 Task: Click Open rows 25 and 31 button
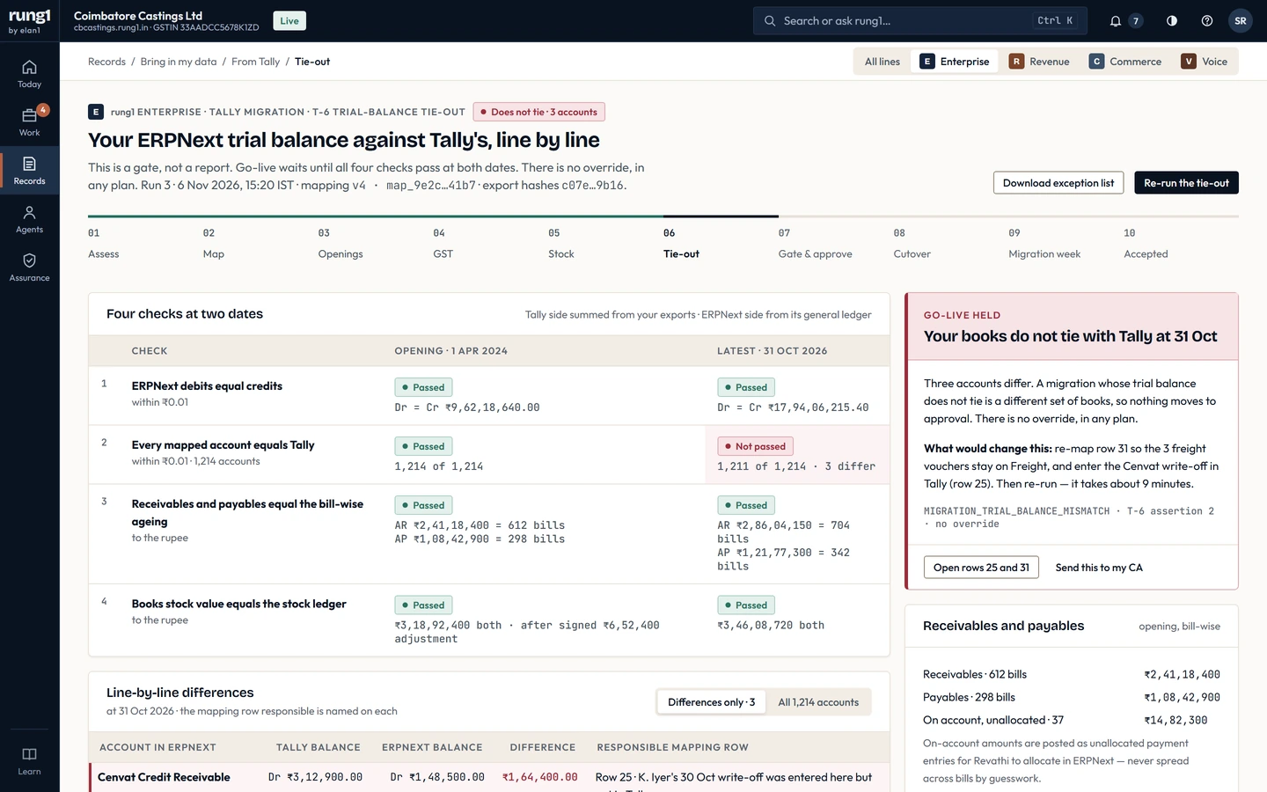(x=981, y=568)
